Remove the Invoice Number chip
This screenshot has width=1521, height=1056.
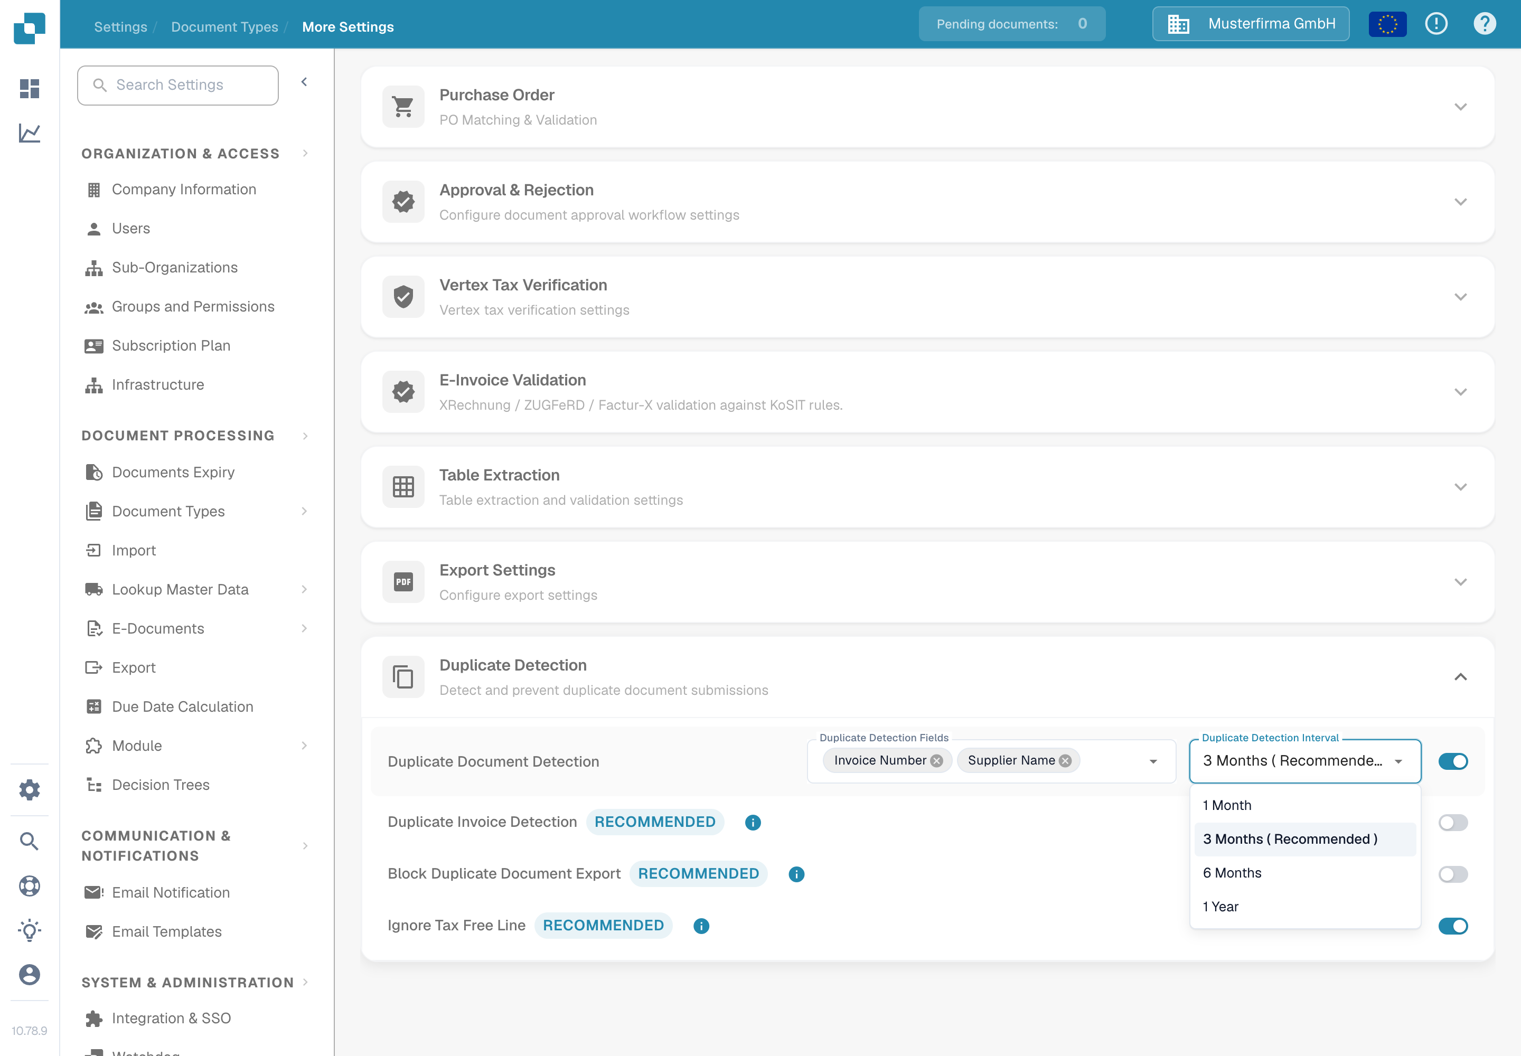click(936, 761)
